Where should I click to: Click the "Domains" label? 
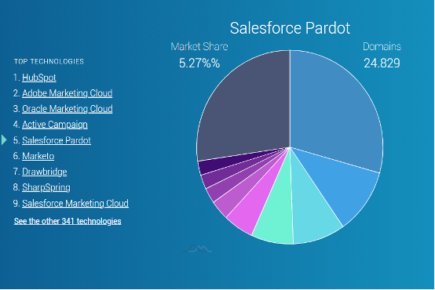pyautogui.click(x=382, y=46)
